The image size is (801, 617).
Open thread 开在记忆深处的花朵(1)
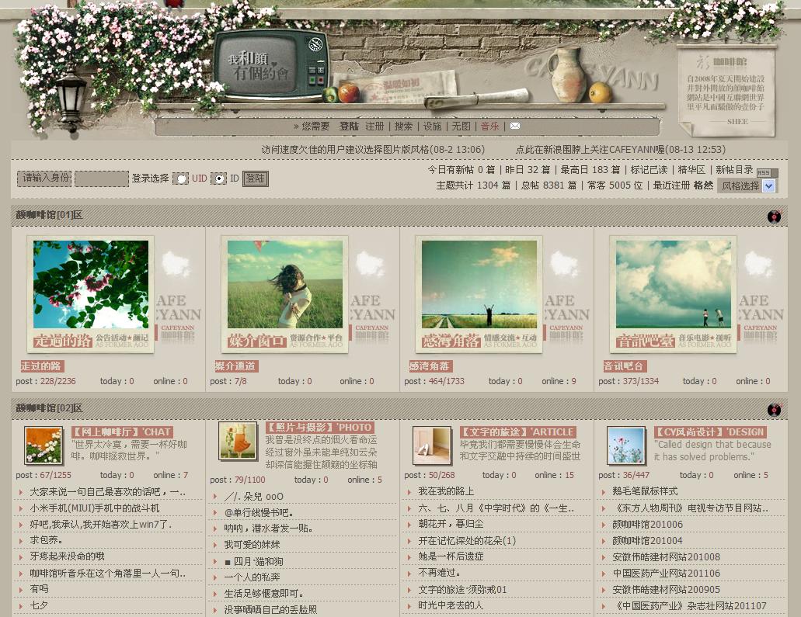(x=467, y=540)
